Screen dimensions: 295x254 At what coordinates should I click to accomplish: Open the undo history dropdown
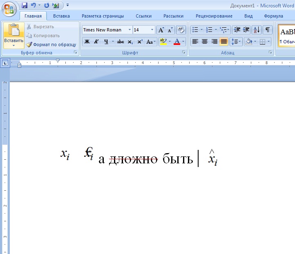(39, 5)
